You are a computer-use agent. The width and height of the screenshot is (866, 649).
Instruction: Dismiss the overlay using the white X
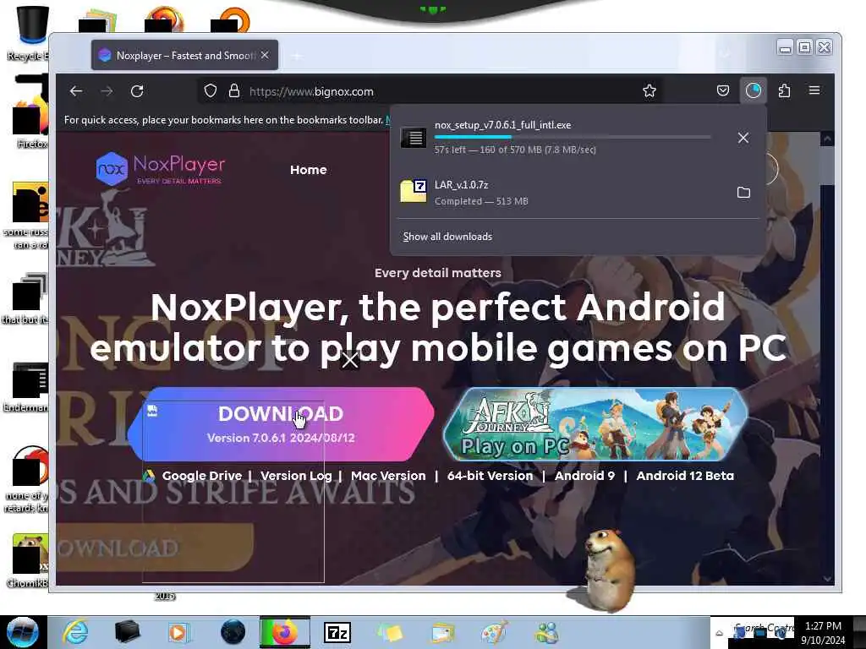(350, 360)
